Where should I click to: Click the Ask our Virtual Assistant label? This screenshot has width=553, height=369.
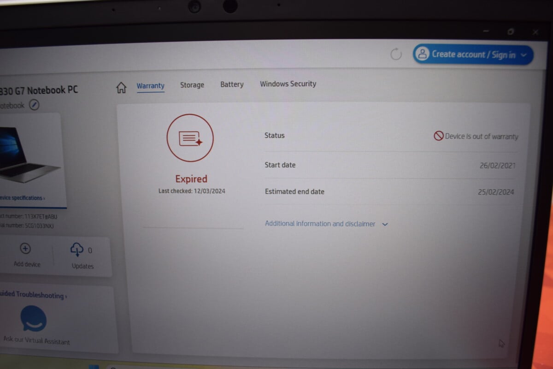pyautogui.click(x=37, y=340)
